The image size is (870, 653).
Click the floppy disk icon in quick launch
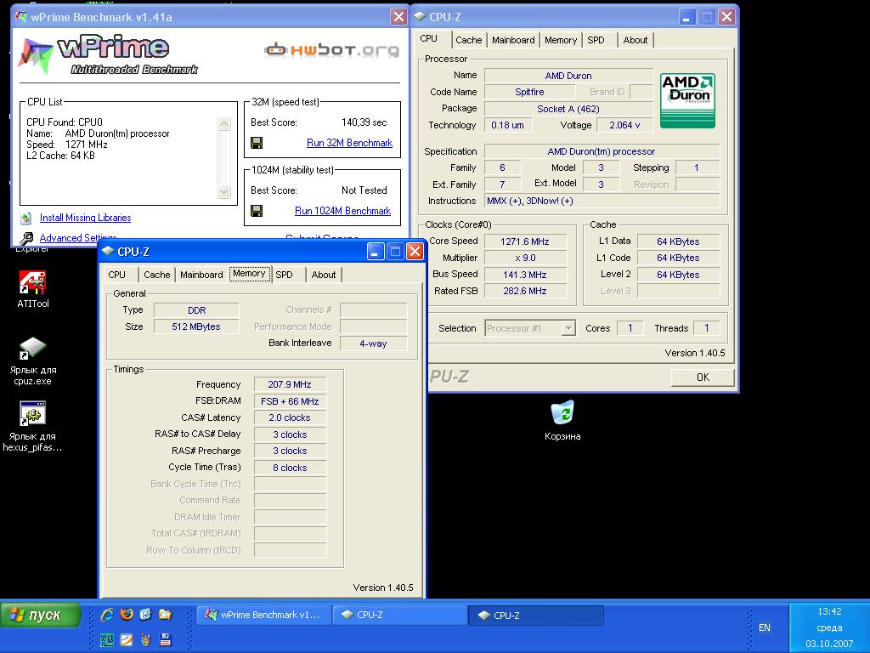point(166,639)
